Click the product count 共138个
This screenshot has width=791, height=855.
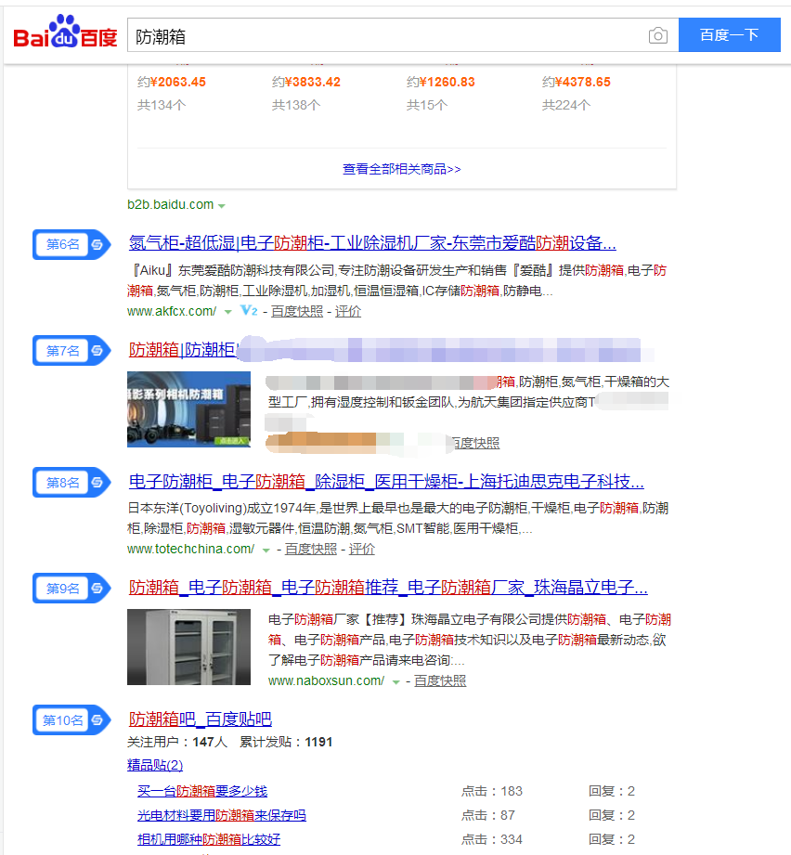[x=296, y=105]
